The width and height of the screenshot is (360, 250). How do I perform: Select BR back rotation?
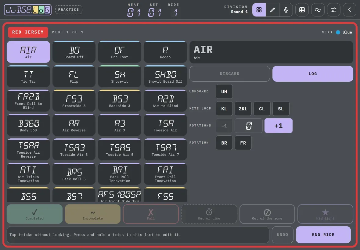coord(224,143)
